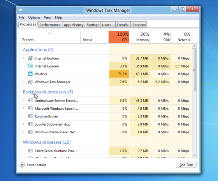Viewport: 218px width, 181px height.
Task: Click the scrollbar down arrow
Action: [194, 155]
